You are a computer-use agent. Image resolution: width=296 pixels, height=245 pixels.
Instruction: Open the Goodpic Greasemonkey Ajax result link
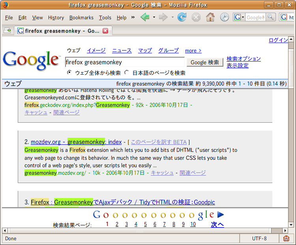pos(123,202)
